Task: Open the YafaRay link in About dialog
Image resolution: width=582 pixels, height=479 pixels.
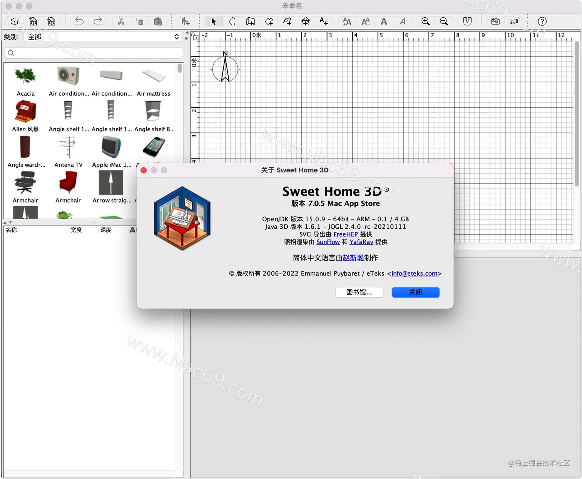Action: [x=361, y=242]
